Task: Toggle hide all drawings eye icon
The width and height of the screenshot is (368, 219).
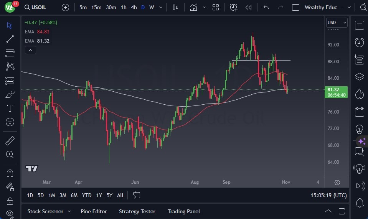Action: coord(10,214)
